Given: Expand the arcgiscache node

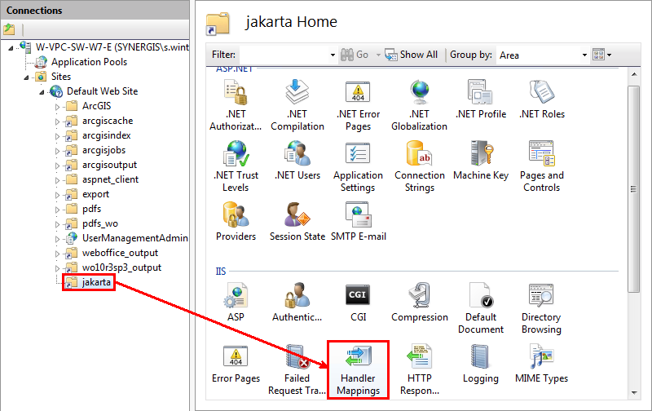Looking at the screenshot, I should click(57, 122).
